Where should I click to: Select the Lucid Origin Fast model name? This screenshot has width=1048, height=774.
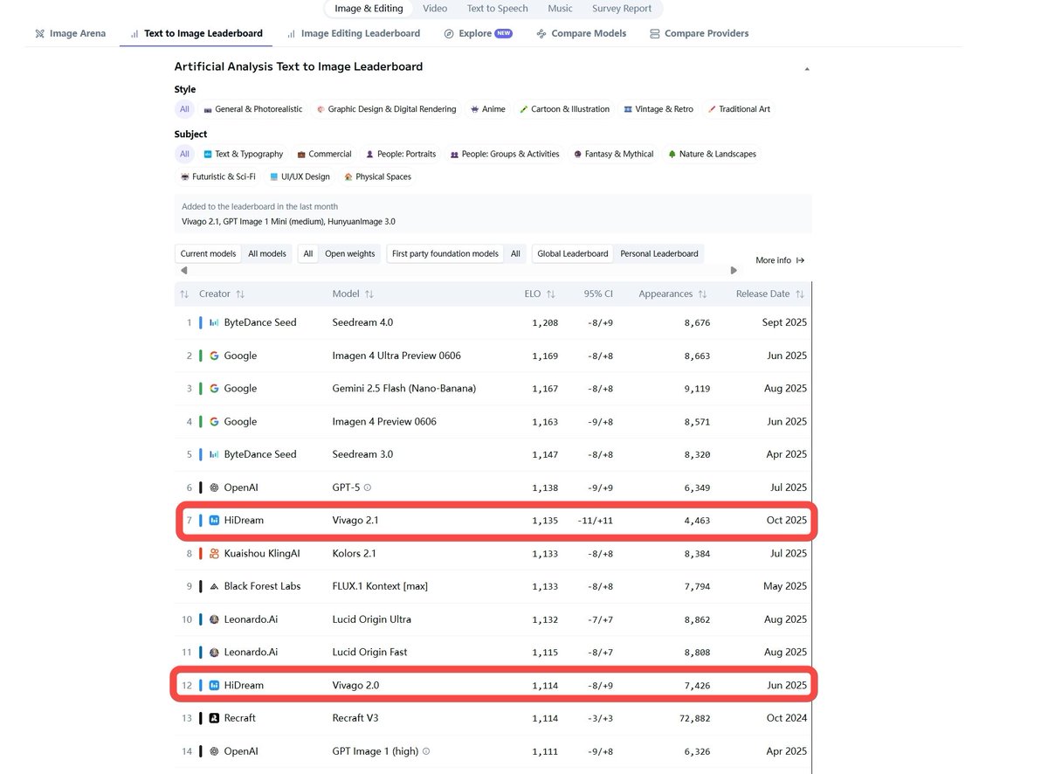pyautogui.click(x=369, y=653)
